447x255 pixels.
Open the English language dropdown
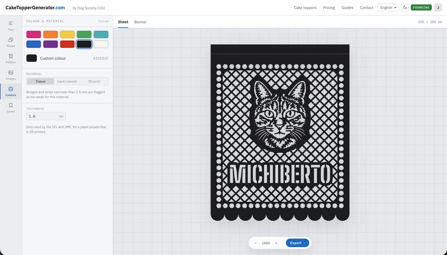388,8
